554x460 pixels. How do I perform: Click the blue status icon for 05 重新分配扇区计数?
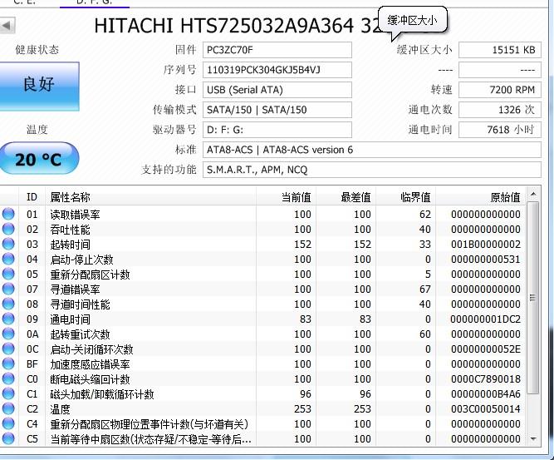coord(8,274)
